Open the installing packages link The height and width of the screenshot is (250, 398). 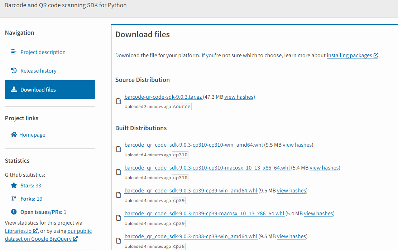click(x=349, y=55)
